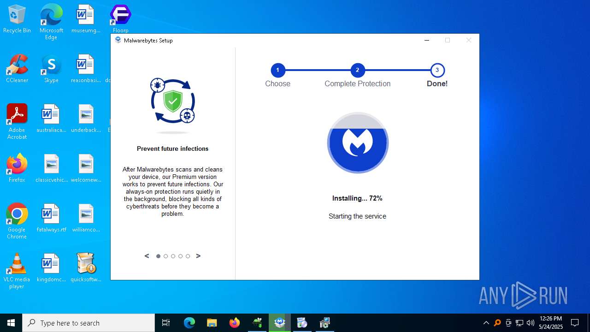Open the Floorp browser desktop shortcut
590x332 pixels.
[x=120, y=19]
